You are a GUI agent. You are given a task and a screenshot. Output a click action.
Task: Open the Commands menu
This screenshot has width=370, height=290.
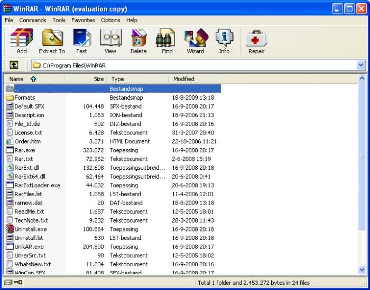click(x=33, y=20)
